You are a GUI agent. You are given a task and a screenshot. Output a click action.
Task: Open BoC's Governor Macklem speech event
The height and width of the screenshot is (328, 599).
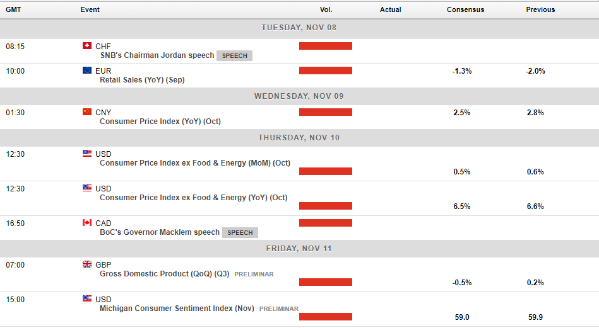tap(160, 232)
